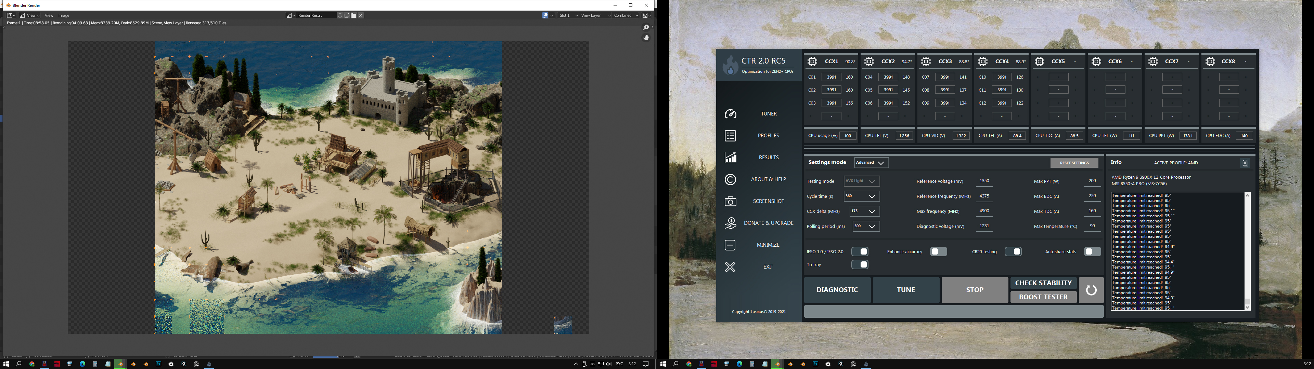Screen dimensions: 1314x369
Task: Click the Donate & Upgrade hand icon
Action: [x=731, y=223]
